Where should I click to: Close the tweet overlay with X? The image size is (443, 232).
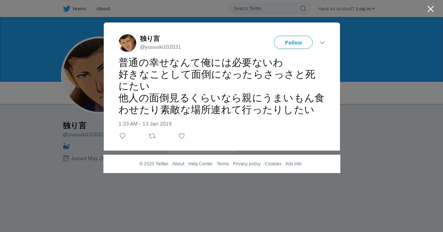(430, 9)
